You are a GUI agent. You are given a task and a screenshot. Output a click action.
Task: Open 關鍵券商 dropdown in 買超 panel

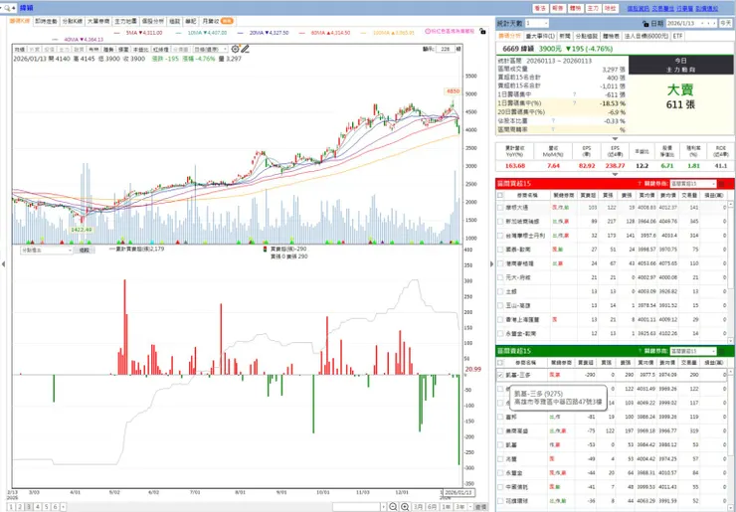tap(693, 184)
